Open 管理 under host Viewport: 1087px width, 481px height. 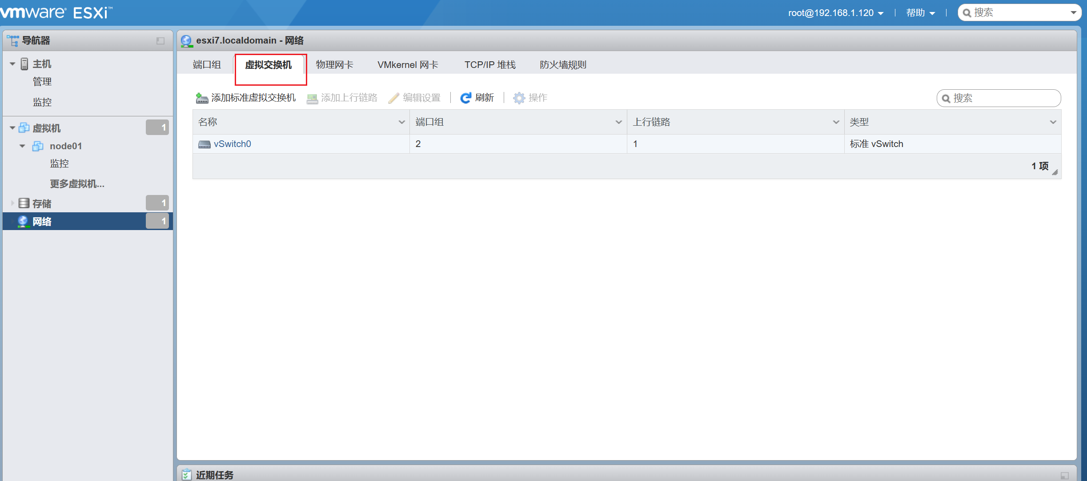pyautogui.click(x=42, y=82)
